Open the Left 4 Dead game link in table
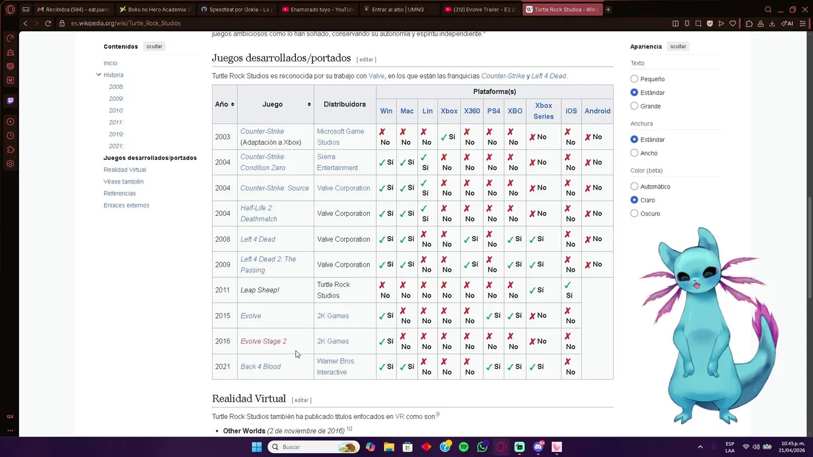The height and width of the screenshot is (457, 813). (x=258, y=239)
